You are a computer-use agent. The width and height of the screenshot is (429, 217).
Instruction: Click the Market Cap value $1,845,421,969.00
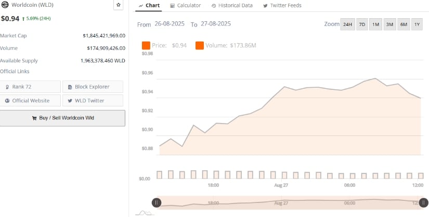(104, 35)
